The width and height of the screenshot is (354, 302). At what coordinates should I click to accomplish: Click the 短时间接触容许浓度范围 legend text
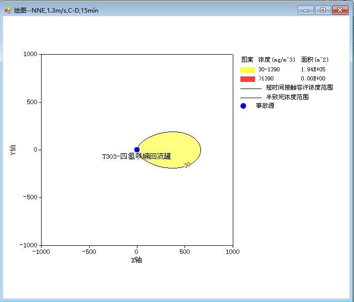point(299,88)
